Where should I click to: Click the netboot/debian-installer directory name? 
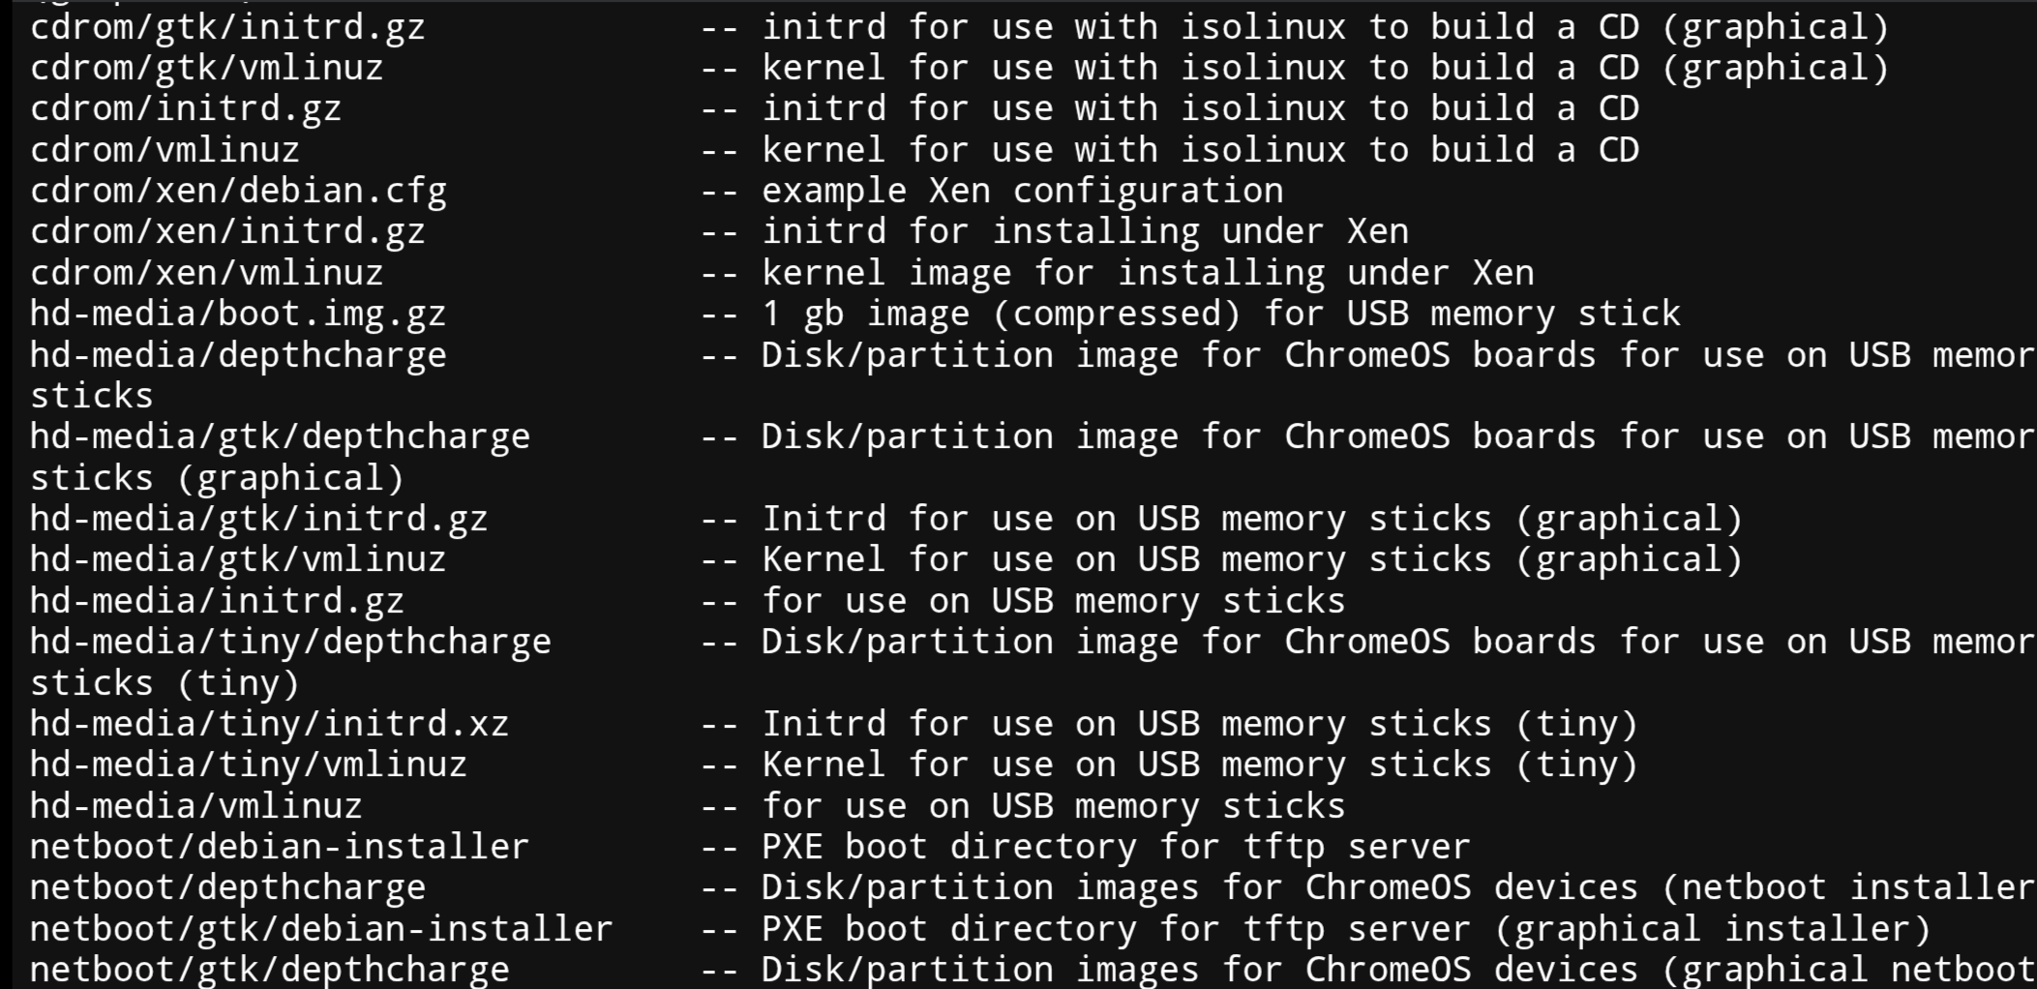(280, 847)
